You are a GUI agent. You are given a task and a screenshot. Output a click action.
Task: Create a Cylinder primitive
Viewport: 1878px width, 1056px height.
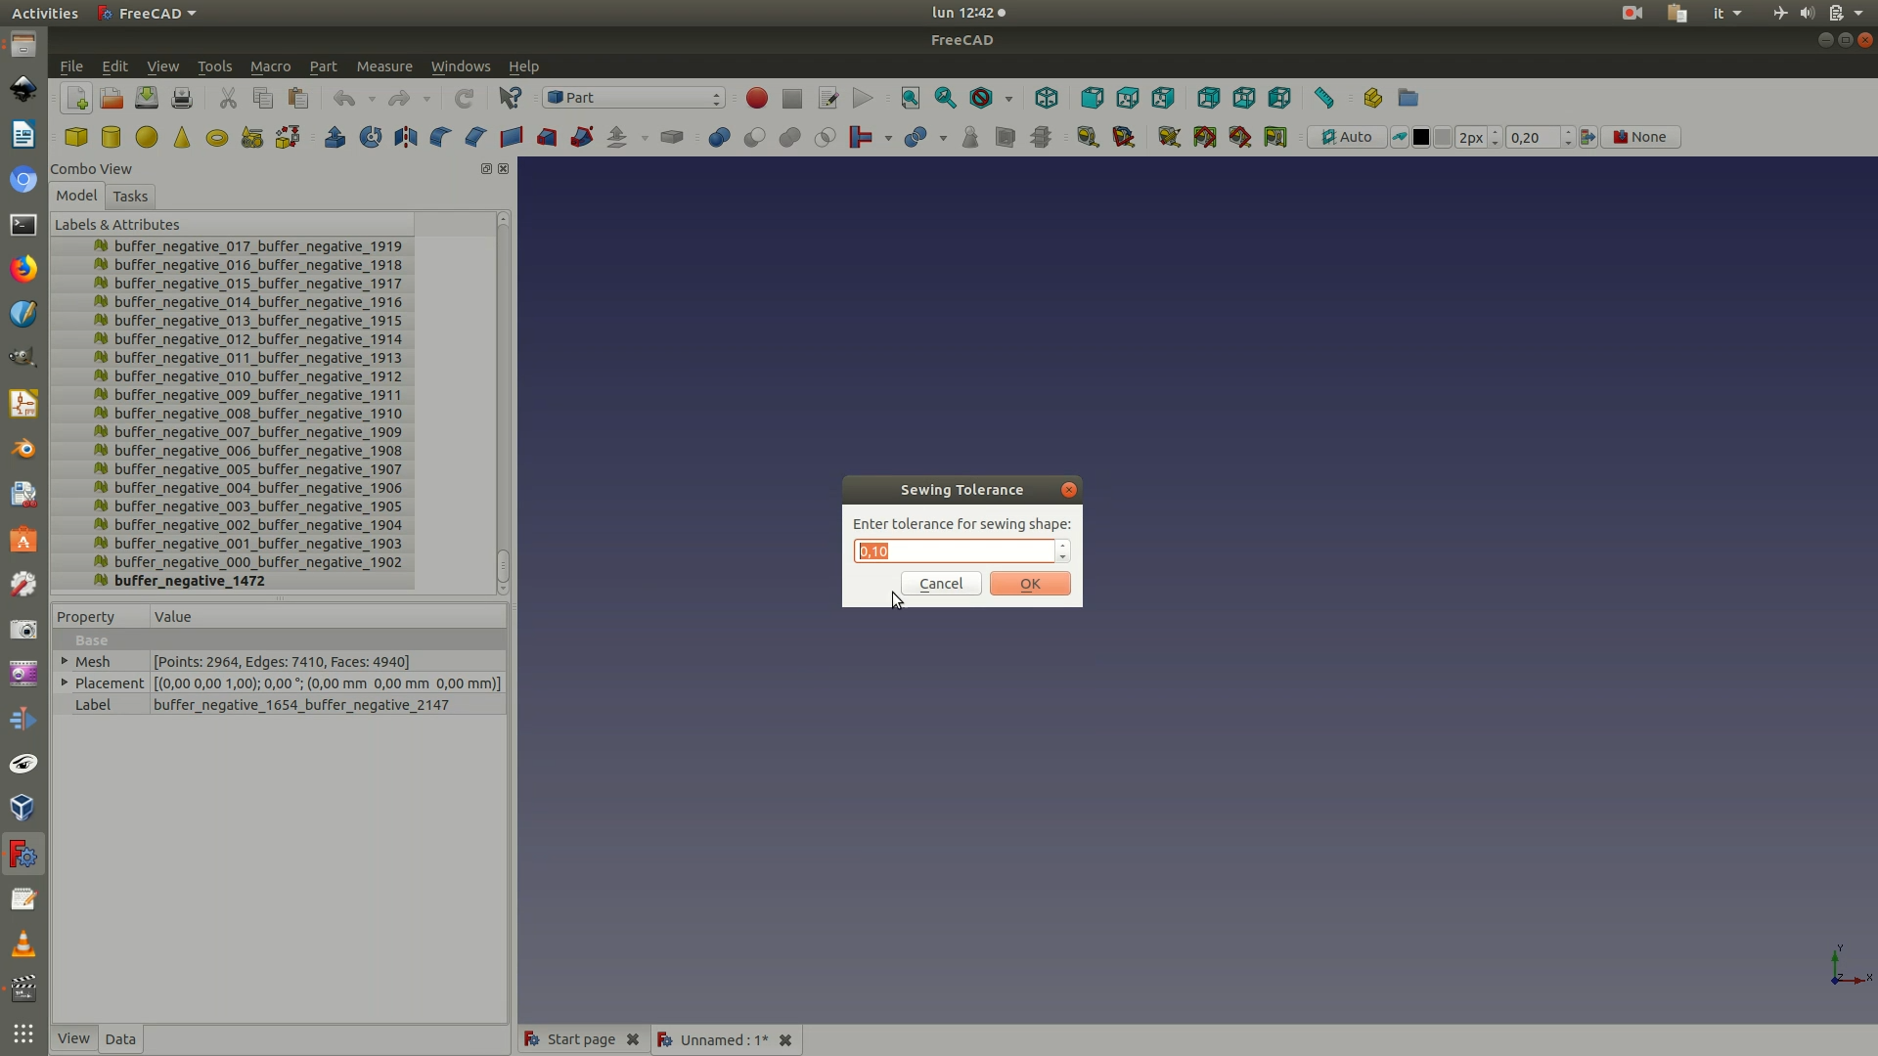pos(112,137)
